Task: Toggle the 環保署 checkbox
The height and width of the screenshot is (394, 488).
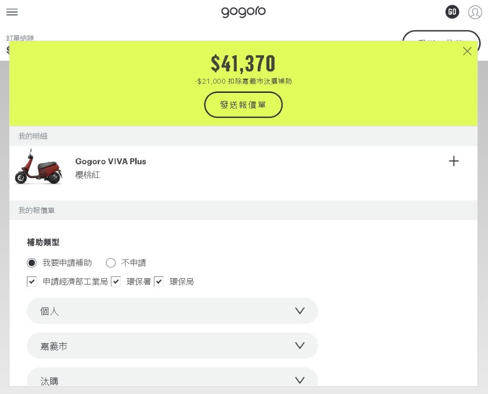Action: pyautogui.click(x=116, y=282)
